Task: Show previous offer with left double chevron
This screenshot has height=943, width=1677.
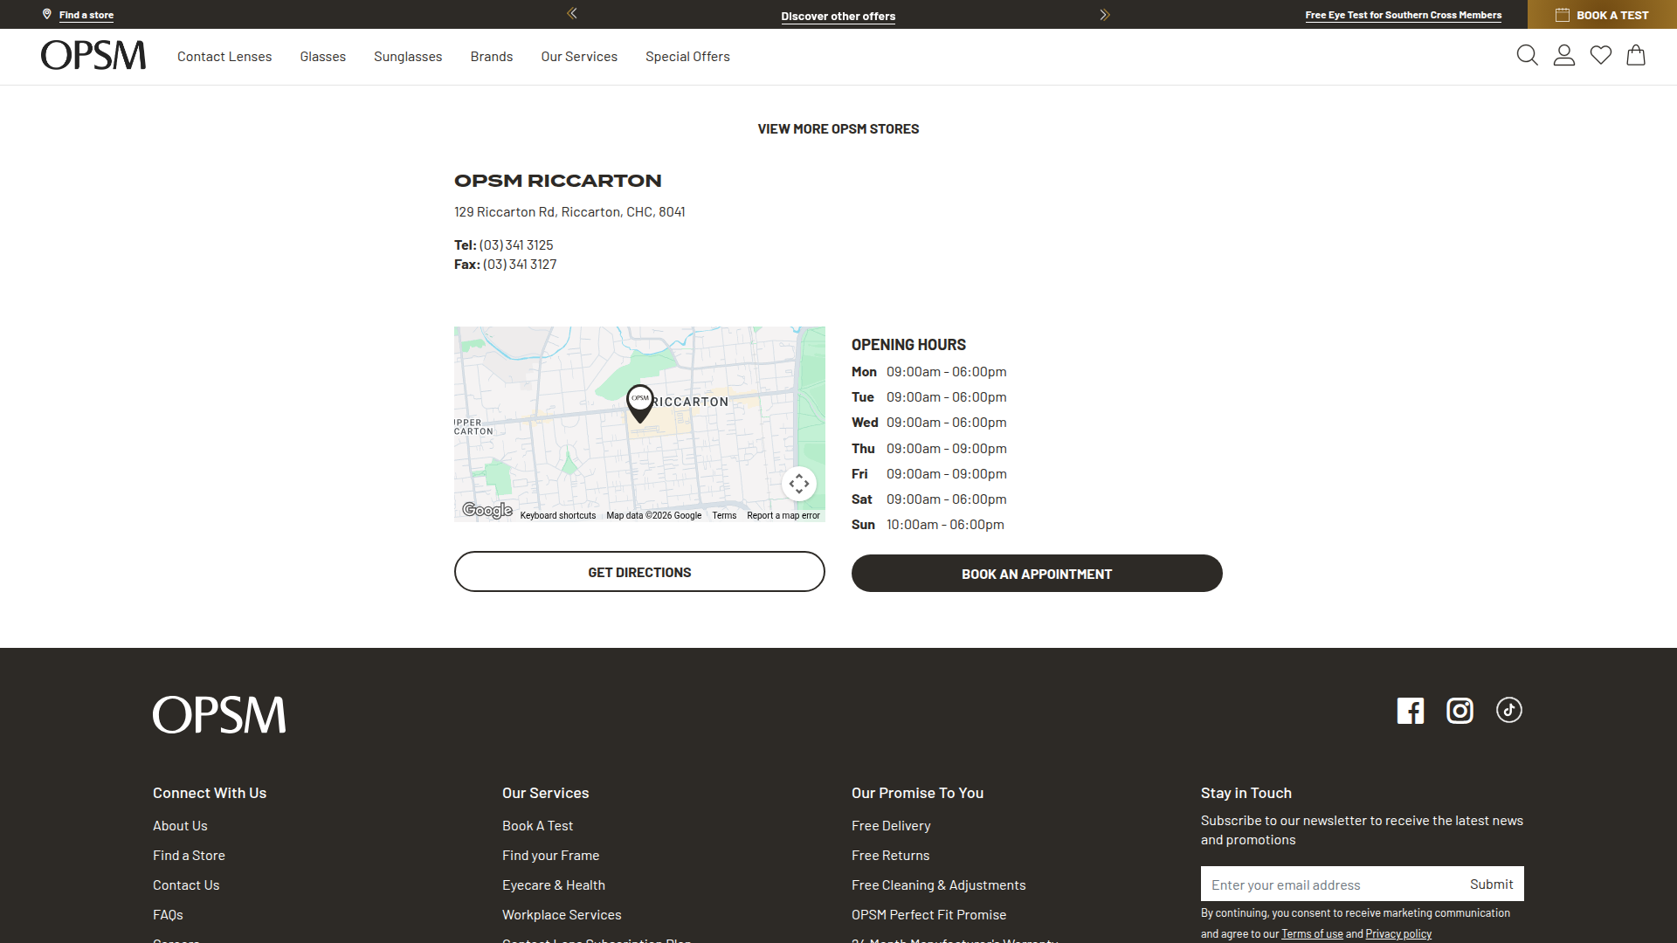Action: point(572,13)
